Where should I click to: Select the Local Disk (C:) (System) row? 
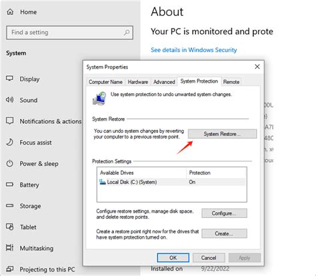pos(171,182)
